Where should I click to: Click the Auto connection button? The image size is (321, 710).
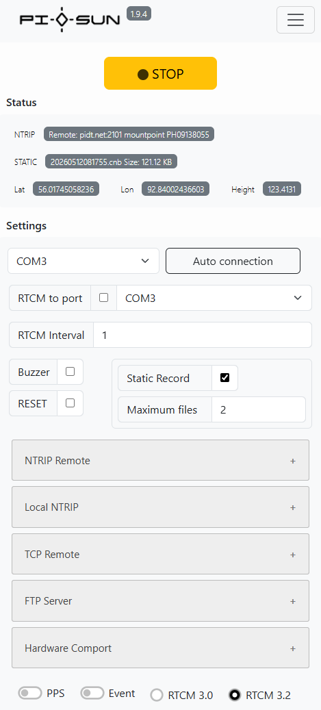coord(233,261)
